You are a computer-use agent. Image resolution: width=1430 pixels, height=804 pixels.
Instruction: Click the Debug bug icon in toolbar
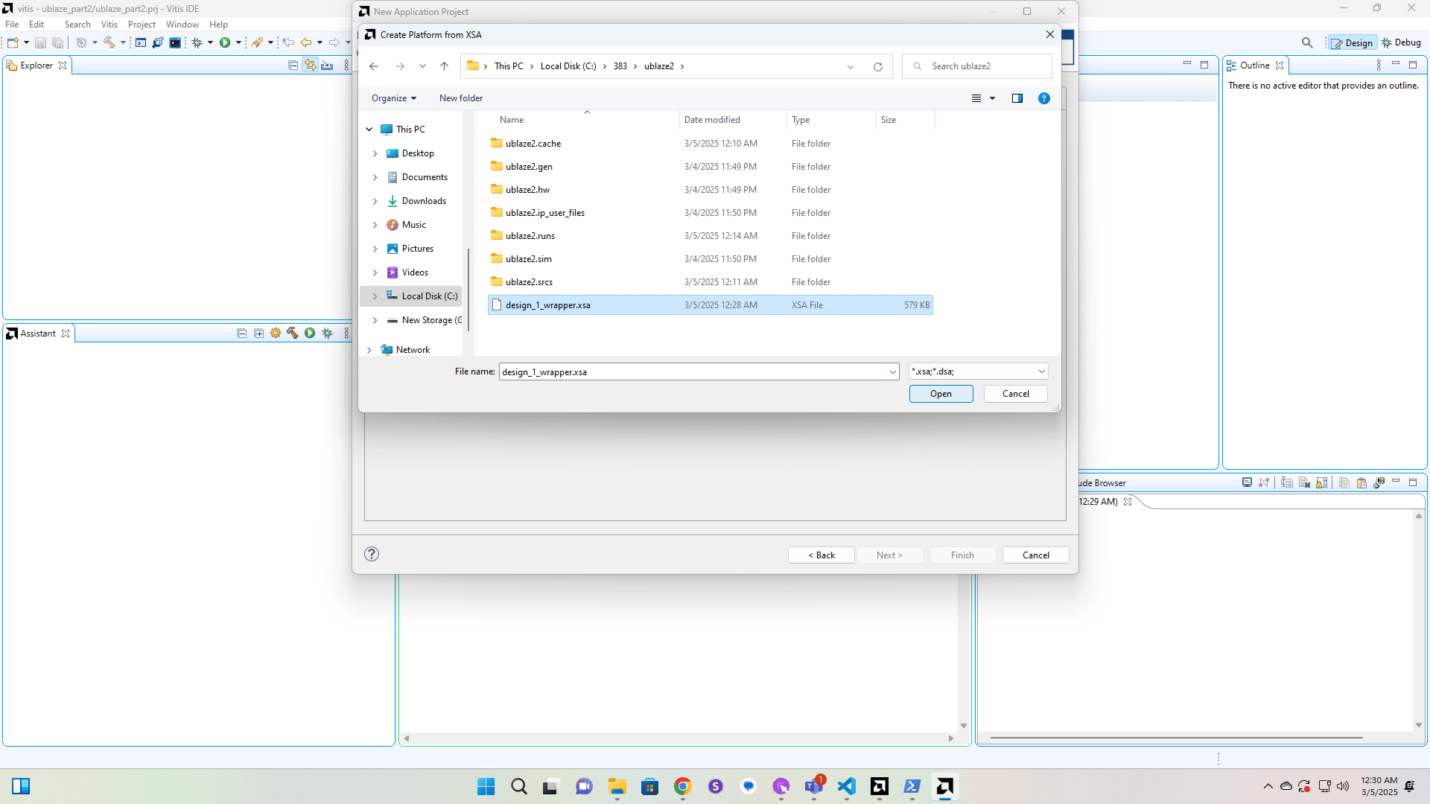click(197, 42)
